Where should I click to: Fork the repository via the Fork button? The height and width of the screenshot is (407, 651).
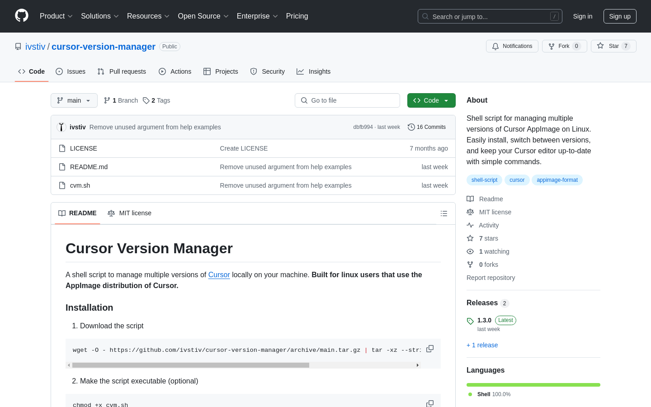(564, 46)
